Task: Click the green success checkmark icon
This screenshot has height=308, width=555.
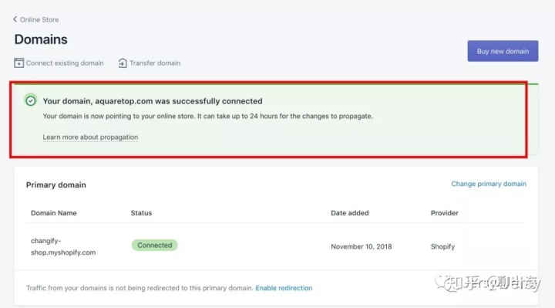Action: [31, 101]
